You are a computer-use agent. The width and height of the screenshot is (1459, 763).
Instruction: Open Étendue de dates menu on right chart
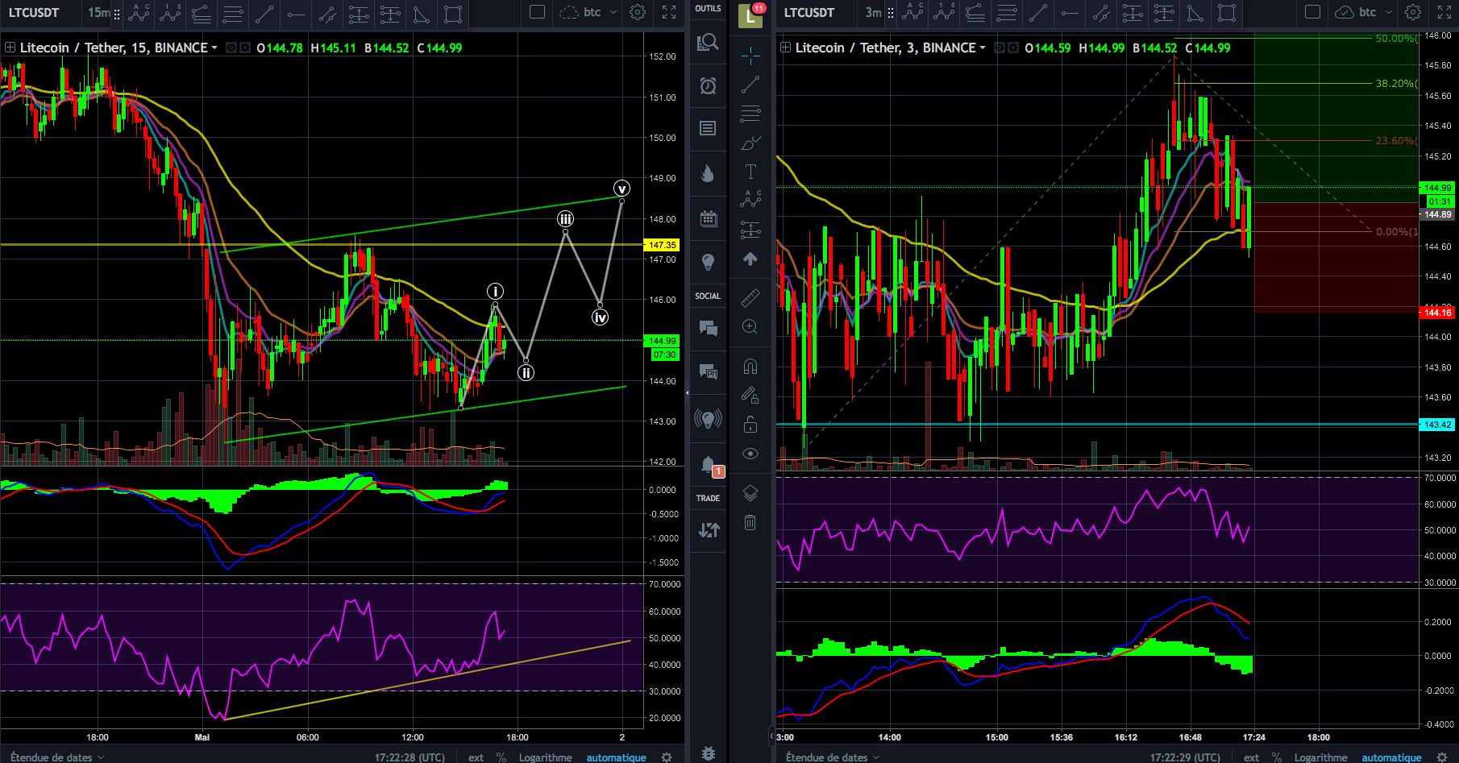point(832,757)
